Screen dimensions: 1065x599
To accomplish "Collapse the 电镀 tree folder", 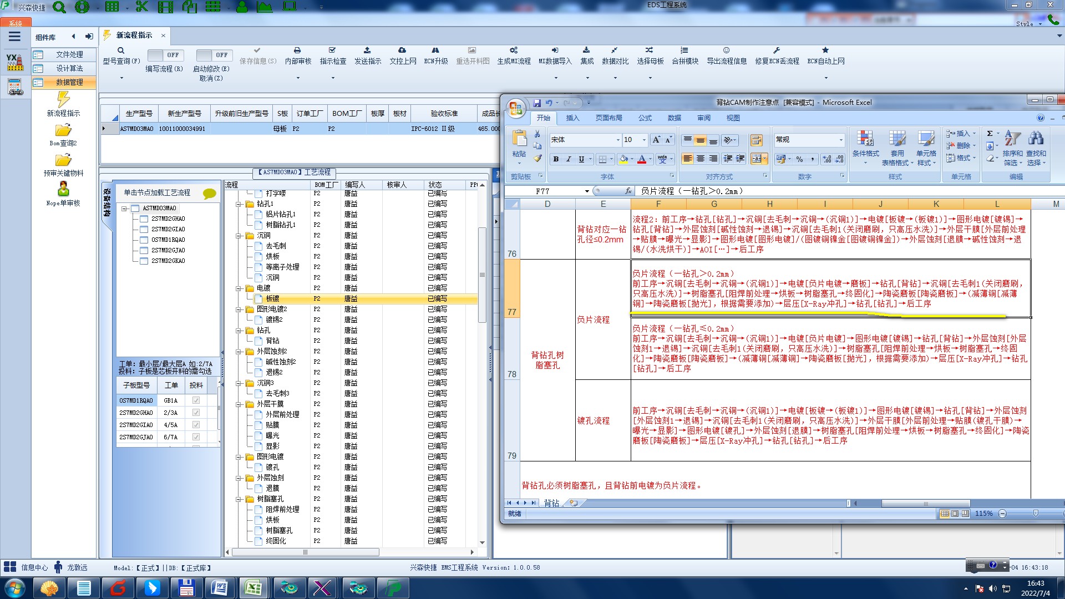I will (239, 288).
